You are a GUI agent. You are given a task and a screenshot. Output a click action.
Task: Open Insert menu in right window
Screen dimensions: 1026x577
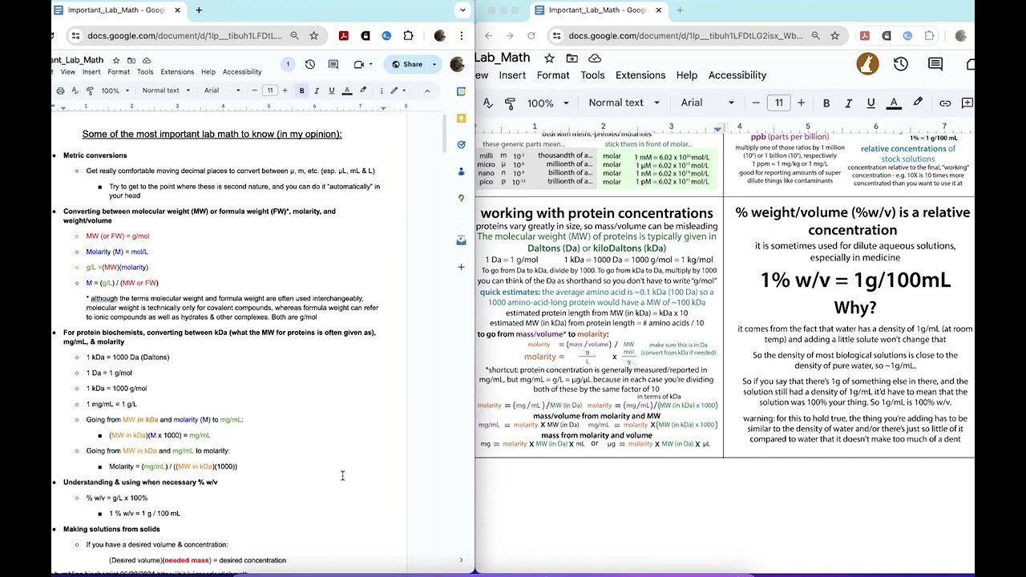tap(512, 75)
